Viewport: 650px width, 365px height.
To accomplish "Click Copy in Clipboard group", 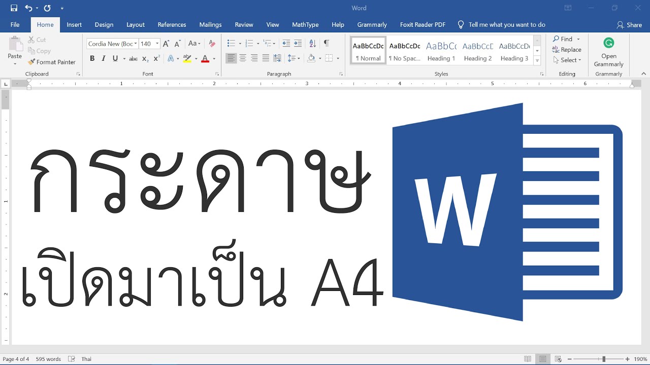I will click(x=39, y=51).
